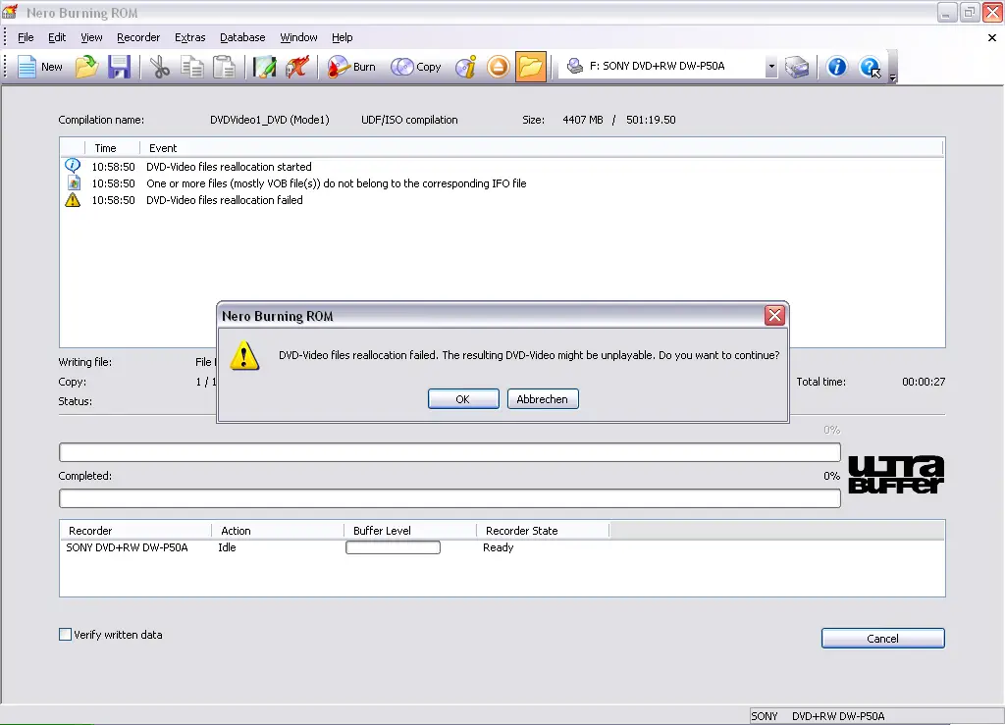The height and width of the screenshot is (725, 1005).
Task: Open the Window menu
Action: point(298,37)
